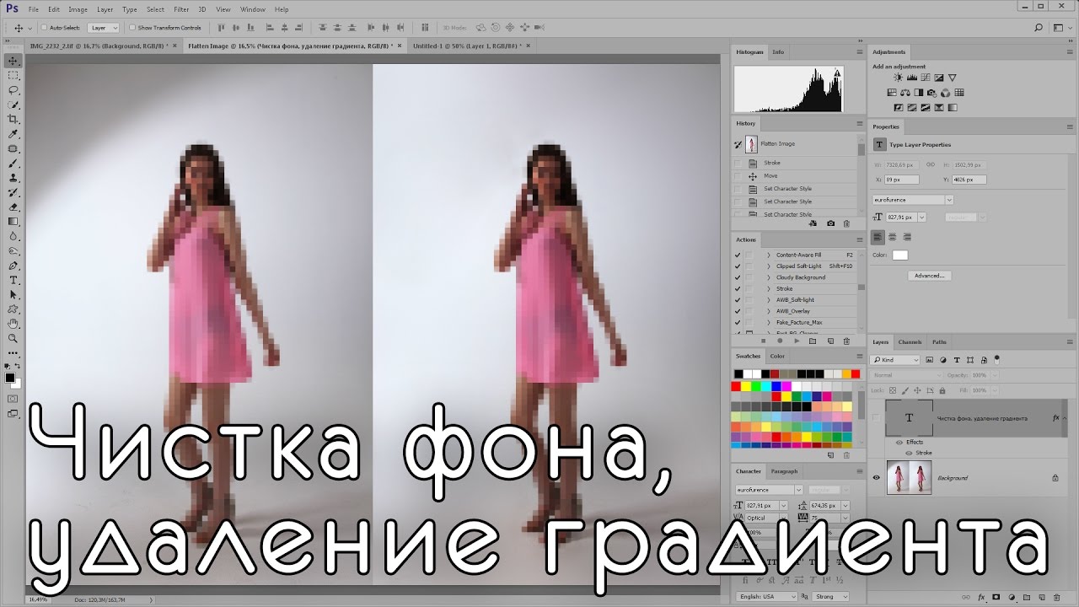Image resolution: width=1079 pixels, height=607 pixels.
Task: Select the Rectangular Marquee tool
Action: (x=13, y=75)
